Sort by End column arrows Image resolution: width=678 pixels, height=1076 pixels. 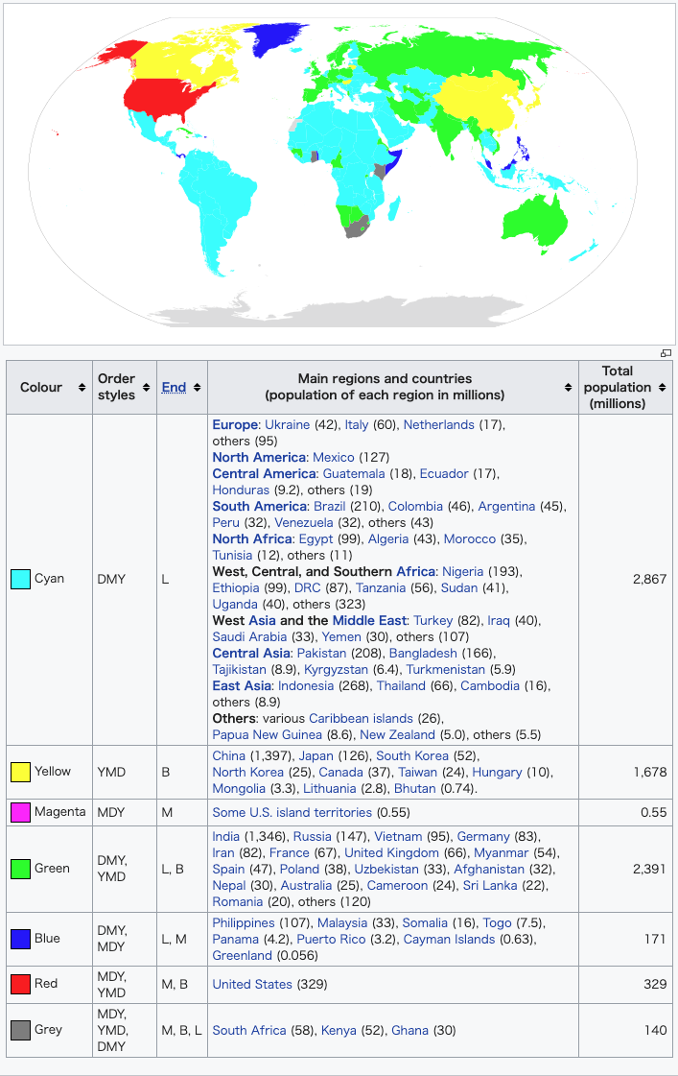point(197,388)
